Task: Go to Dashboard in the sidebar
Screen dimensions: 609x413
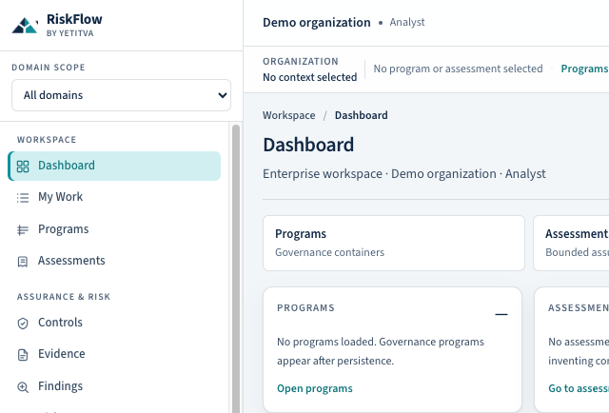Action: [114, 166]
